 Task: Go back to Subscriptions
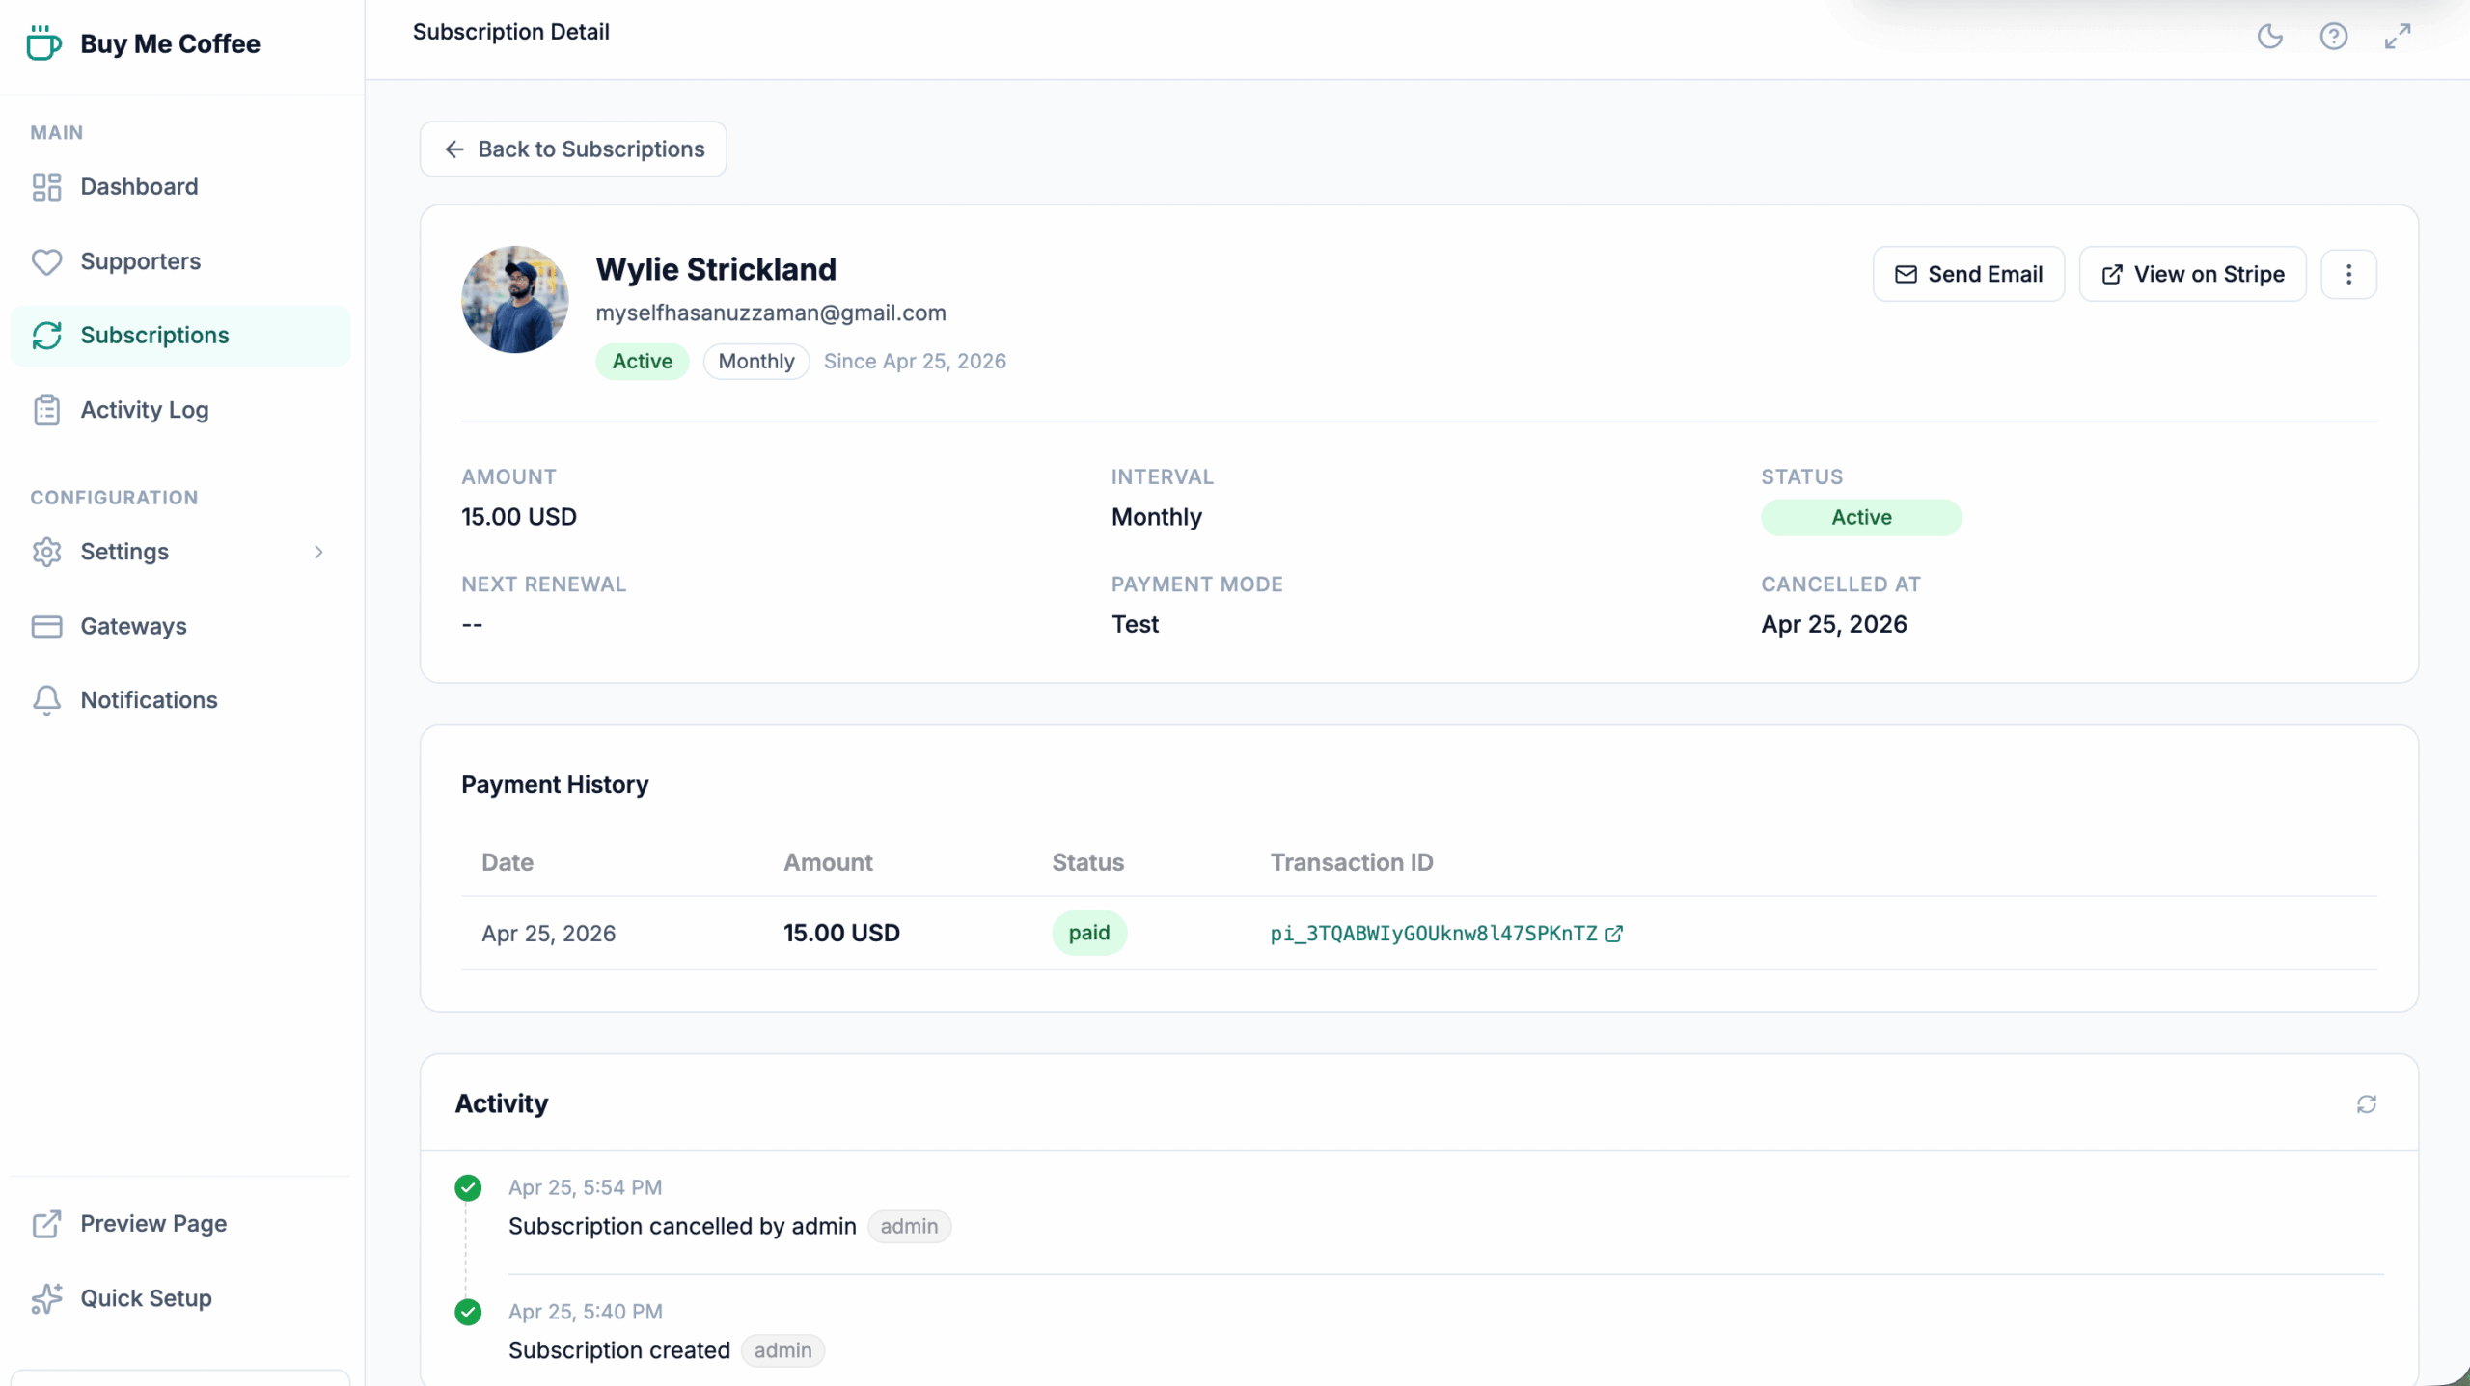click(x=573, y=149)
